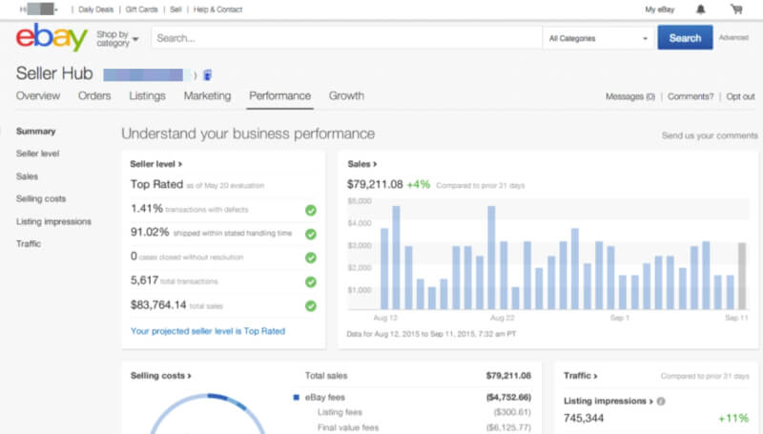Click the Opt out link
763x434 pixels.
740,96
